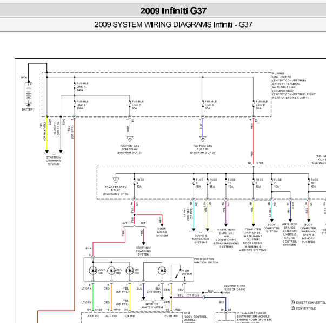326x323 pixels.
Task: Click the "2009 SYSTEM WIRING DIAGRAMS Infiniti - G37" heading
Action: point(174,24)
